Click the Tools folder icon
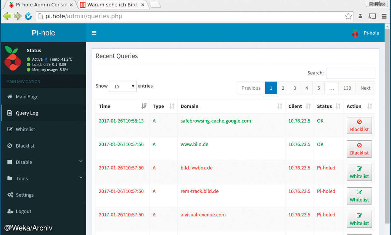This screenshot has height=235, width=391. coord(9,179)
